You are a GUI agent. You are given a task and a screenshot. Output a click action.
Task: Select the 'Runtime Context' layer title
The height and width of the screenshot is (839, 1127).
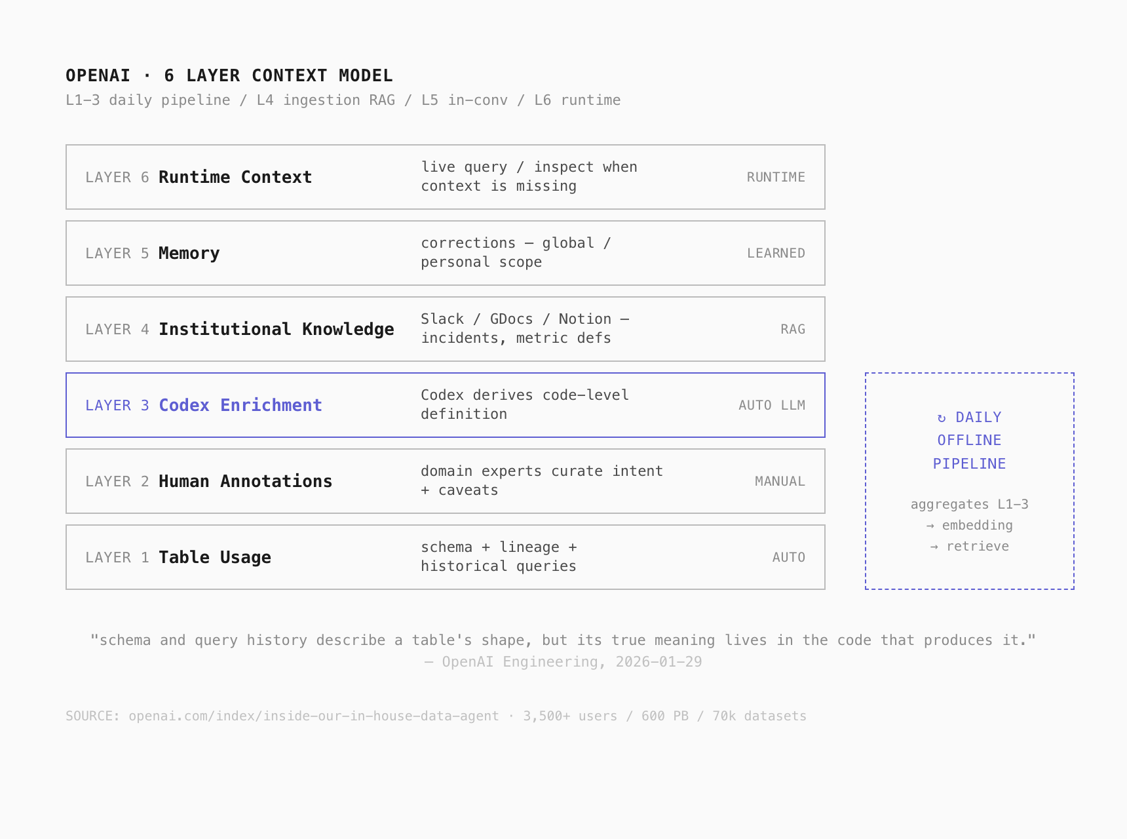coord(235,177)
